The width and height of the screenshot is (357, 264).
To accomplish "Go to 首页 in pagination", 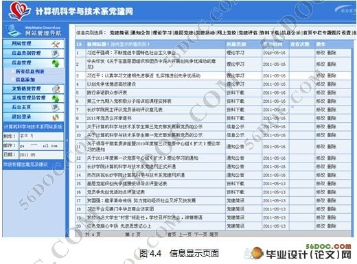I will point(172,235).
